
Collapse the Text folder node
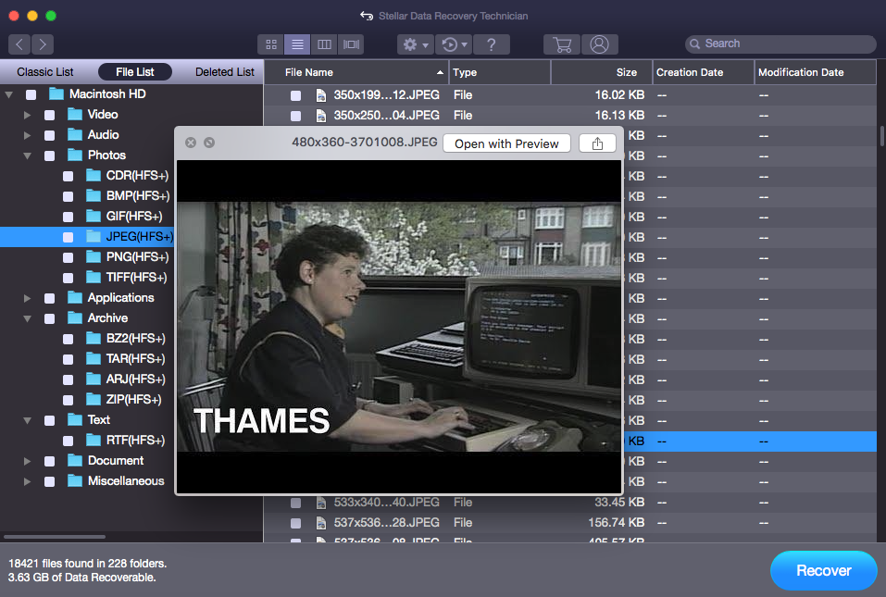pyautogui.click(x=27, y=420)
